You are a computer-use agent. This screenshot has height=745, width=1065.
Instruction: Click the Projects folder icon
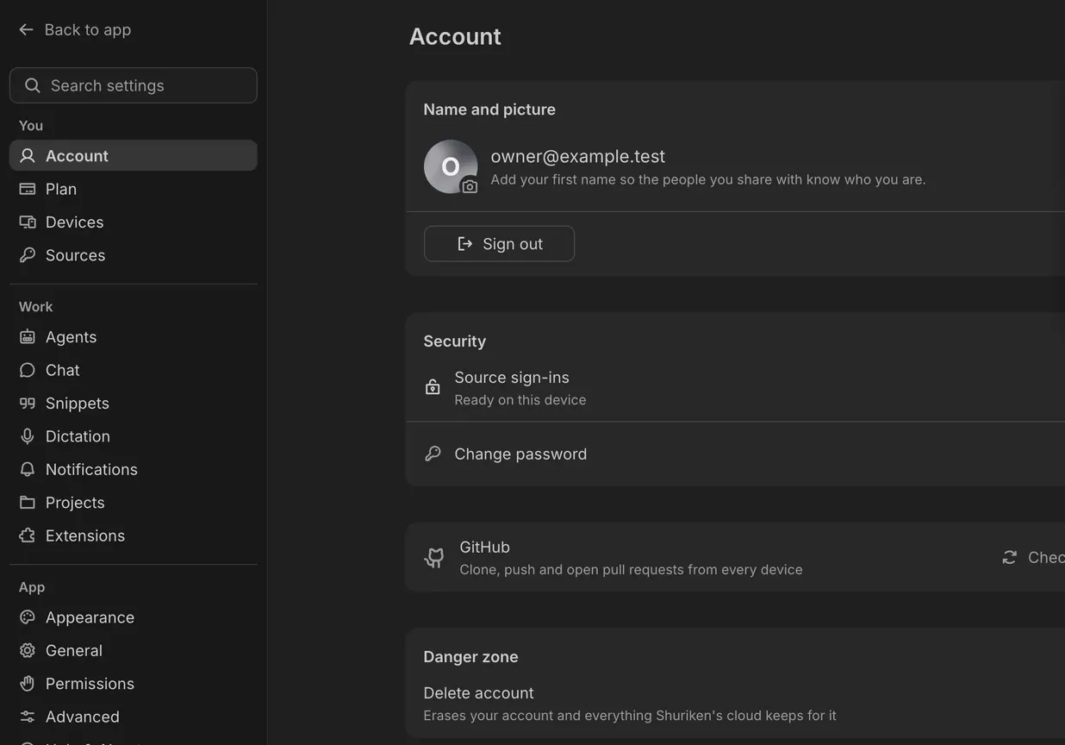(28, 502)
